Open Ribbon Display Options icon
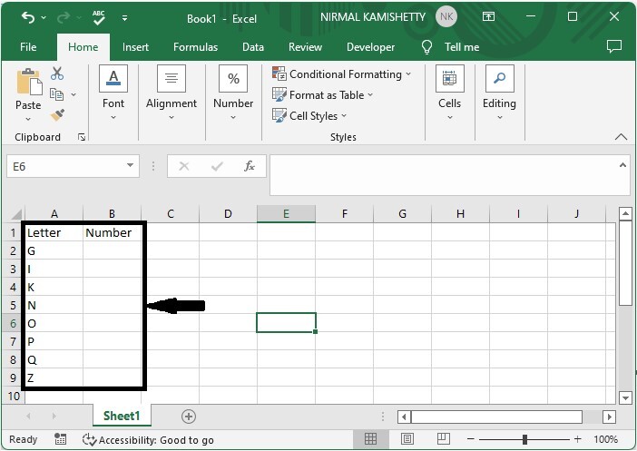Viewport: 637px width, 451px height. [x=488, y=16]
